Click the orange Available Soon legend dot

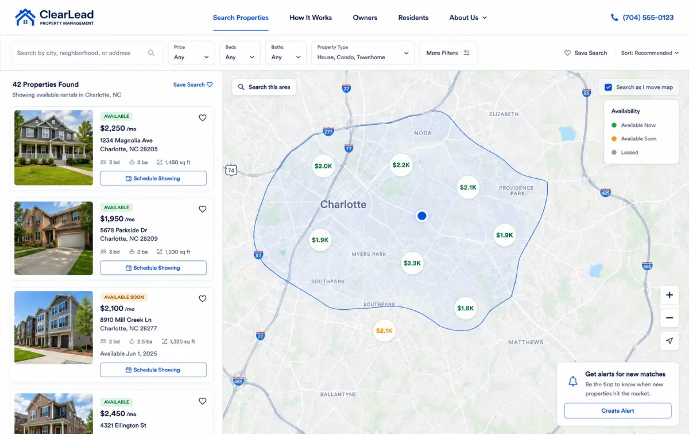pos(614,139)
